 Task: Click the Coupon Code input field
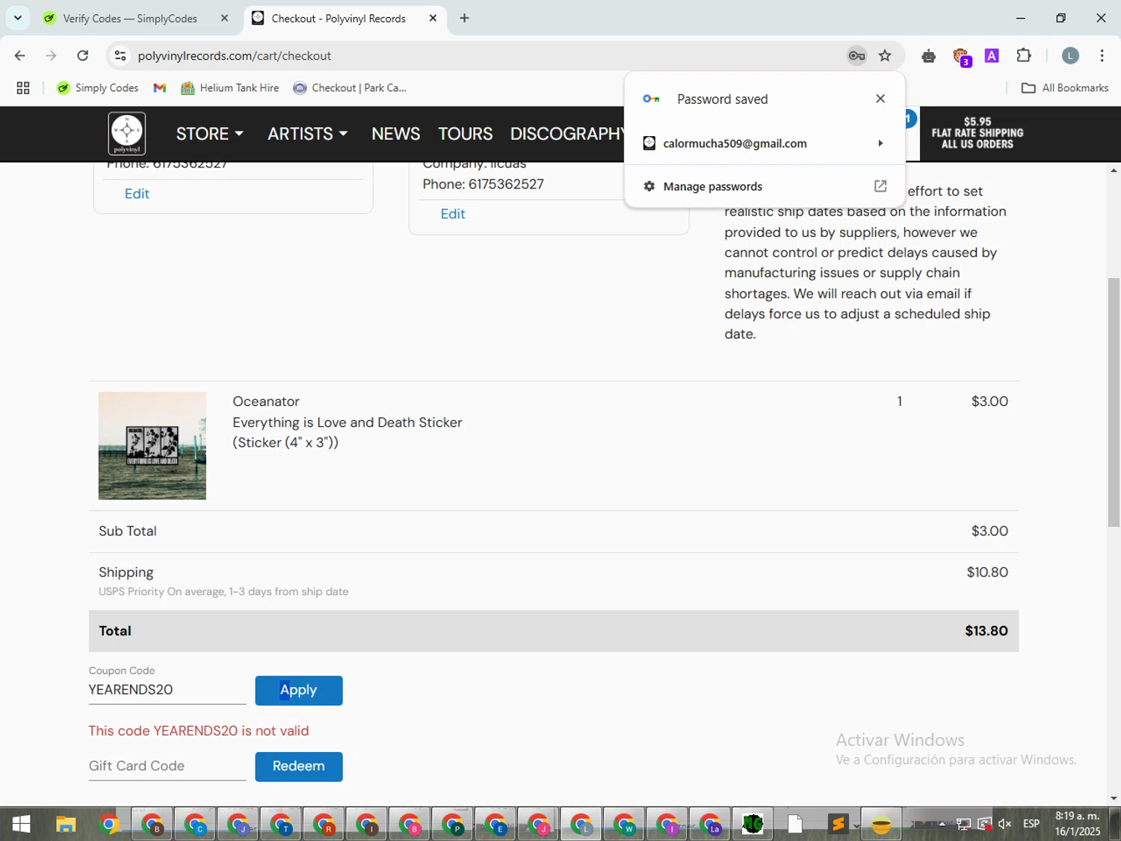pos(167,690)
